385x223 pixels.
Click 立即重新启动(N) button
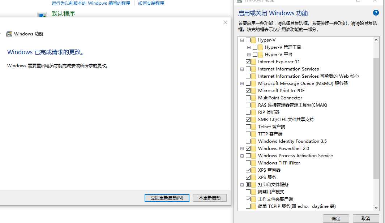(167, 198)
